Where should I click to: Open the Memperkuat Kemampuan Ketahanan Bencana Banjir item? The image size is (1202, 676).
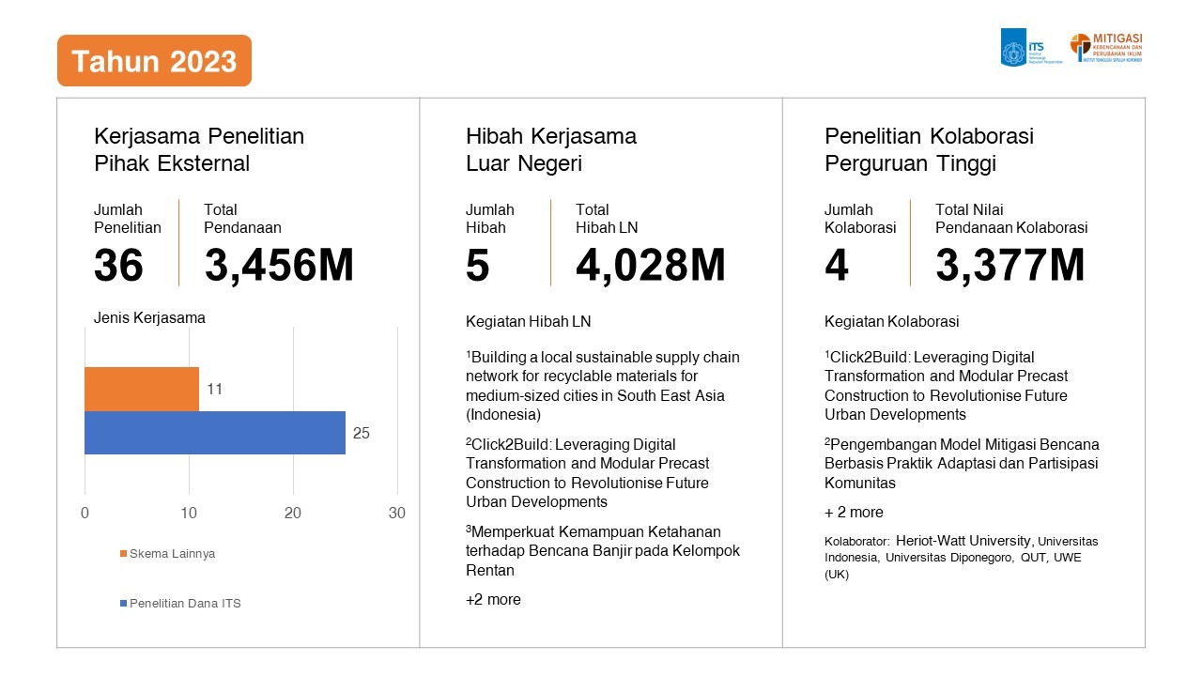[602, 551]
